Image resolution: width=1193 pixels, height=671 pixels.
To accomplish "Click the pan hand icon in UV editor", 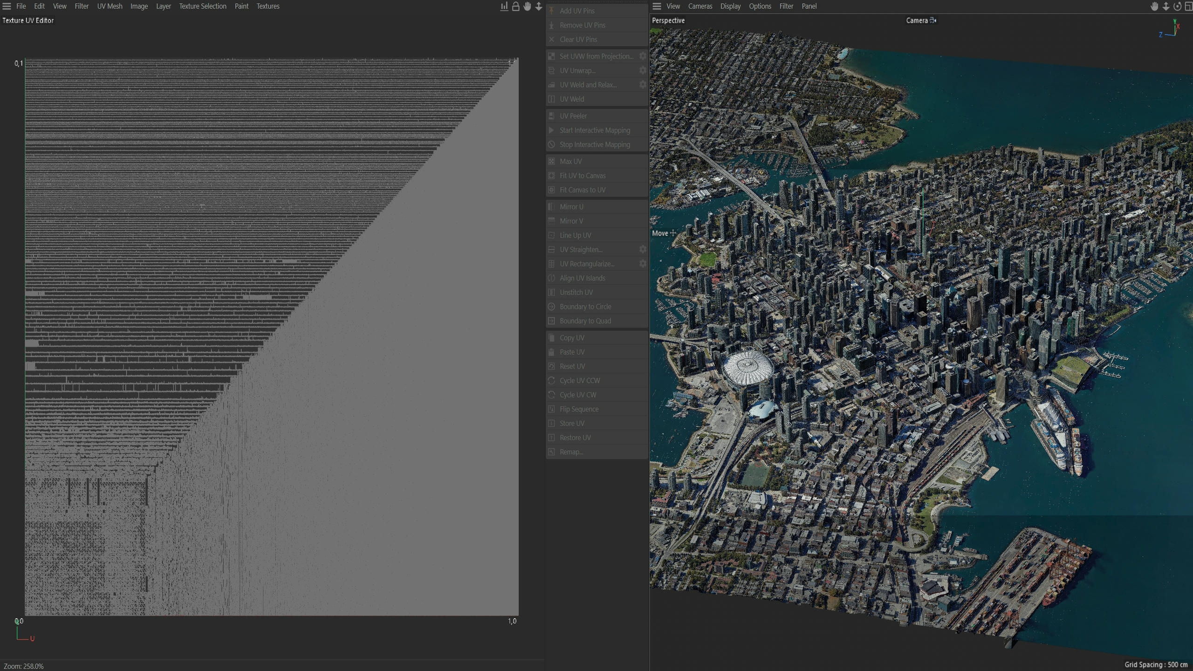I will [527, 6].
